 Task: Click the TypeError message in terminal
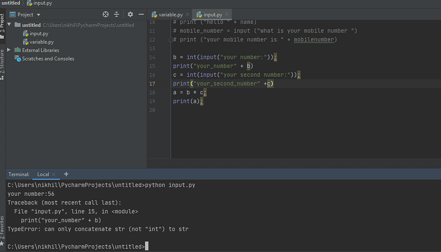(x=98, y=229)
